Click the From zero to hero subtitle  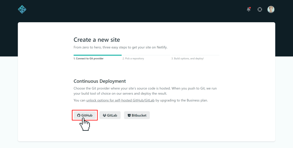[x=121, y=47]
